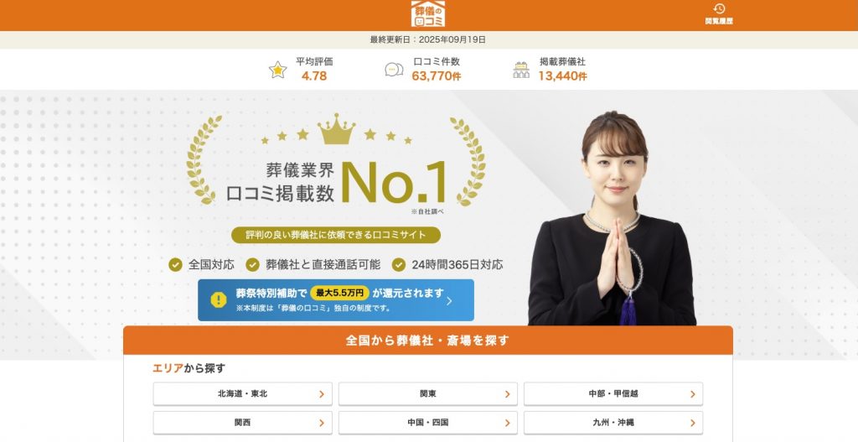Click the star icon beside 平均評価
This screenshot has width=858, height=442.
coord(278,70)
